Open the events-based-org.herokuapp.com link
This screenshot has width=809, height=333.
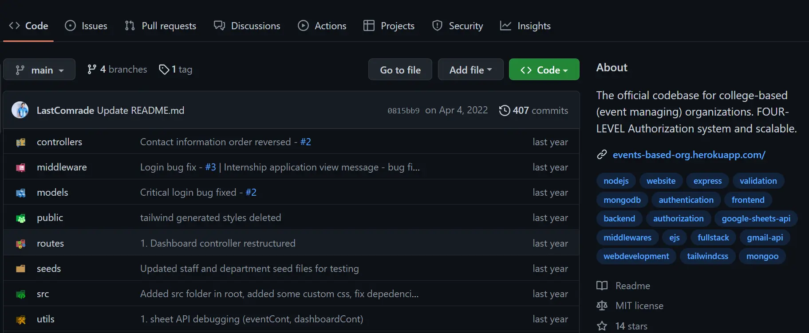(x=689, y=155)
